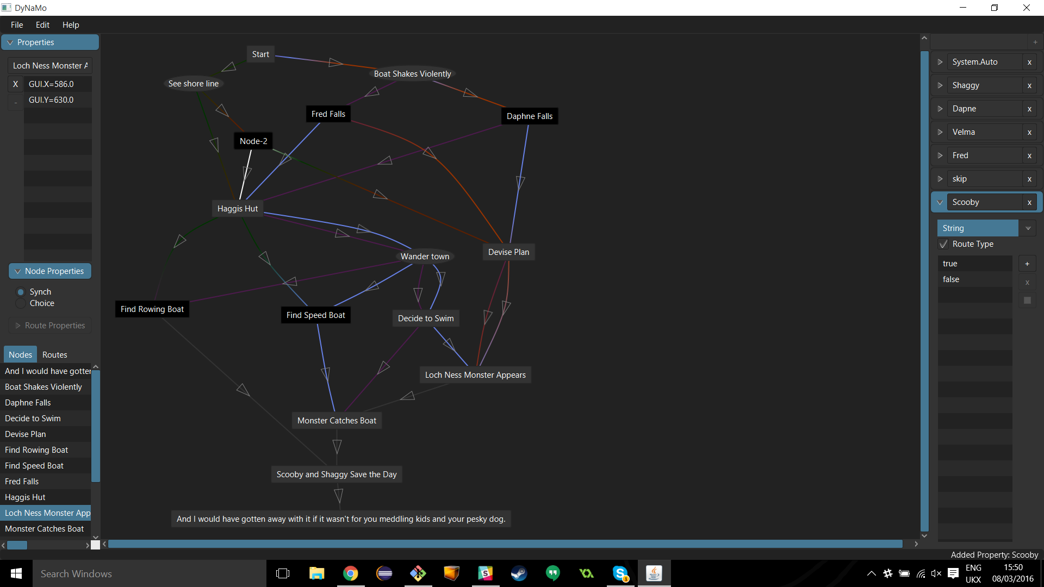
Task: Remove the System.Auto property via x
Action: pos(1029,63)
